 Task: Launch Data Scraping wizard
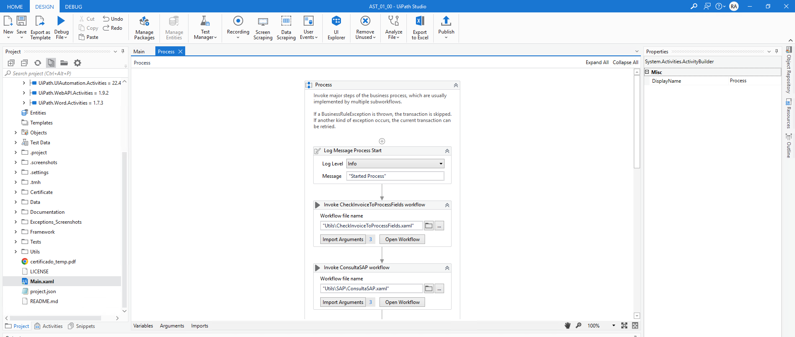pyautogui.click(x=286, y=28)
